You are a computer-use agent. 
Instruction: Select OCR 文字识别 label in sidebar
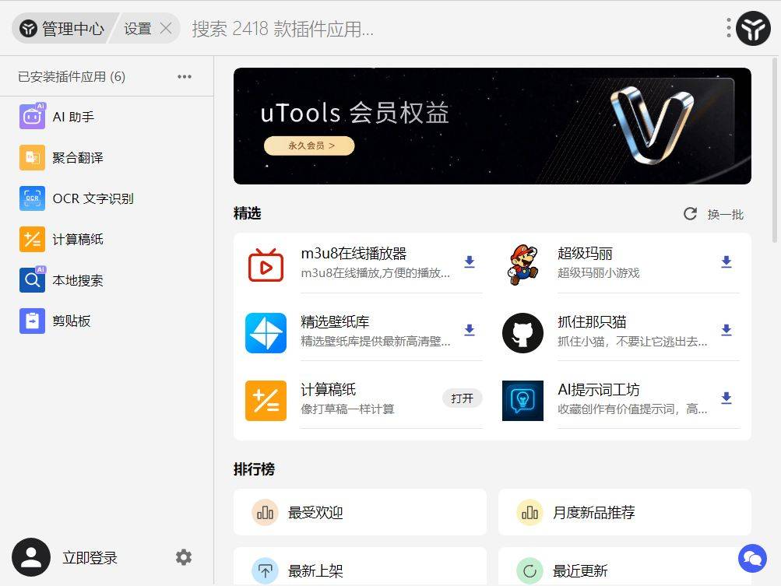pos(93,198)
